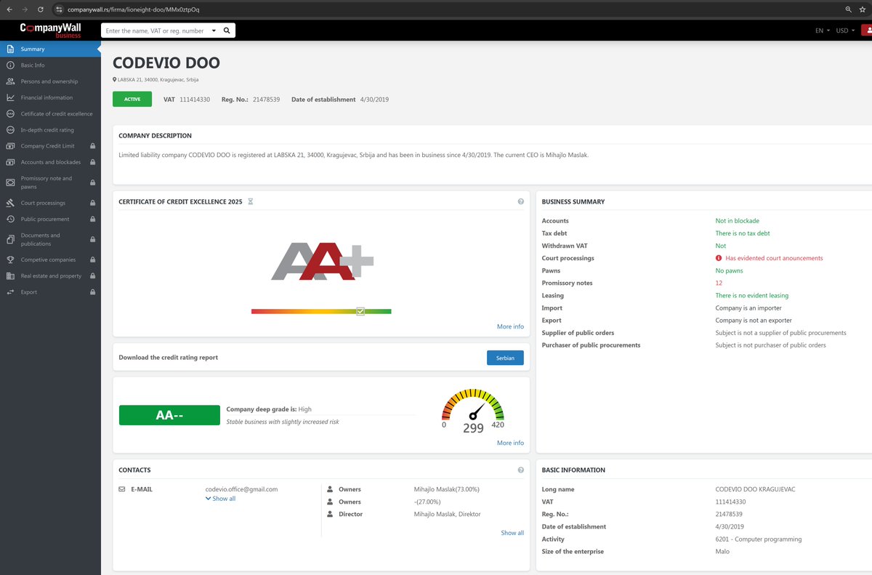The width and height of the screenshot is (872, 575).
Task: Click the Competive companies trophy icon
Action: click(x=10, y=260)
